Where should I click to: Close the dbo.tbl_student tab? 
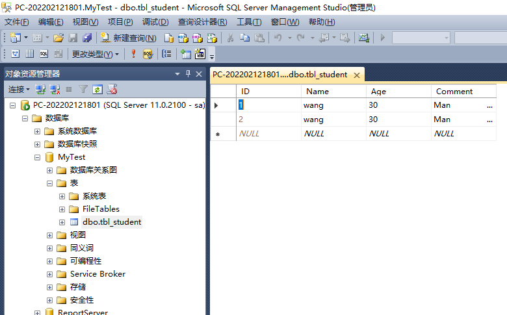(x=357, y=75)
